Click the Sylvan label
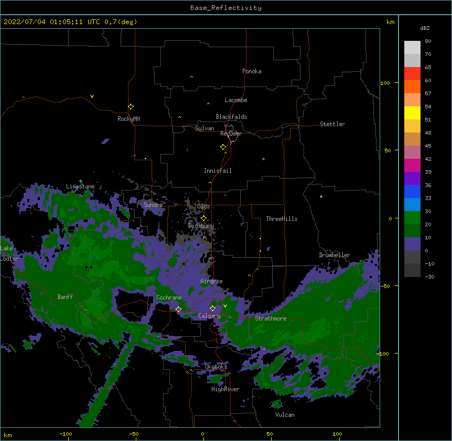This screenshot has width=452, height=441. 205,128
